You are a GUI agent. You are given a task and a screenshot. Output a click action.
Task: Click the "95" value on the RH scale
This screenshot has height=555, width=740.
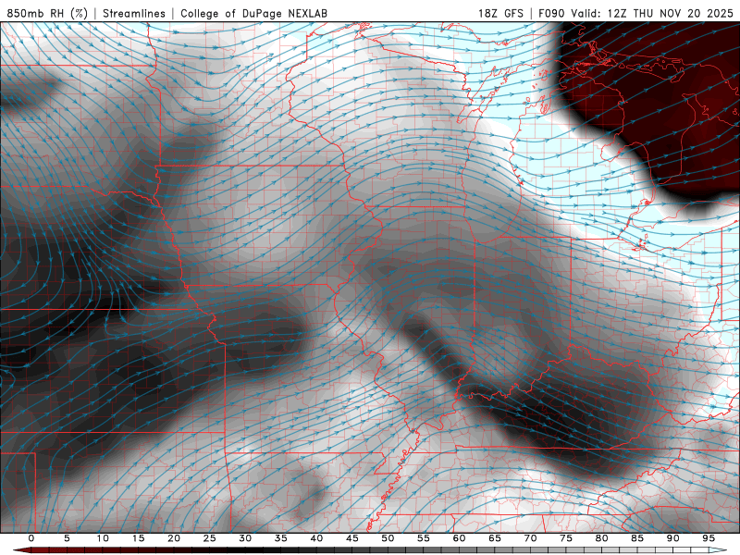coord(709,538)
